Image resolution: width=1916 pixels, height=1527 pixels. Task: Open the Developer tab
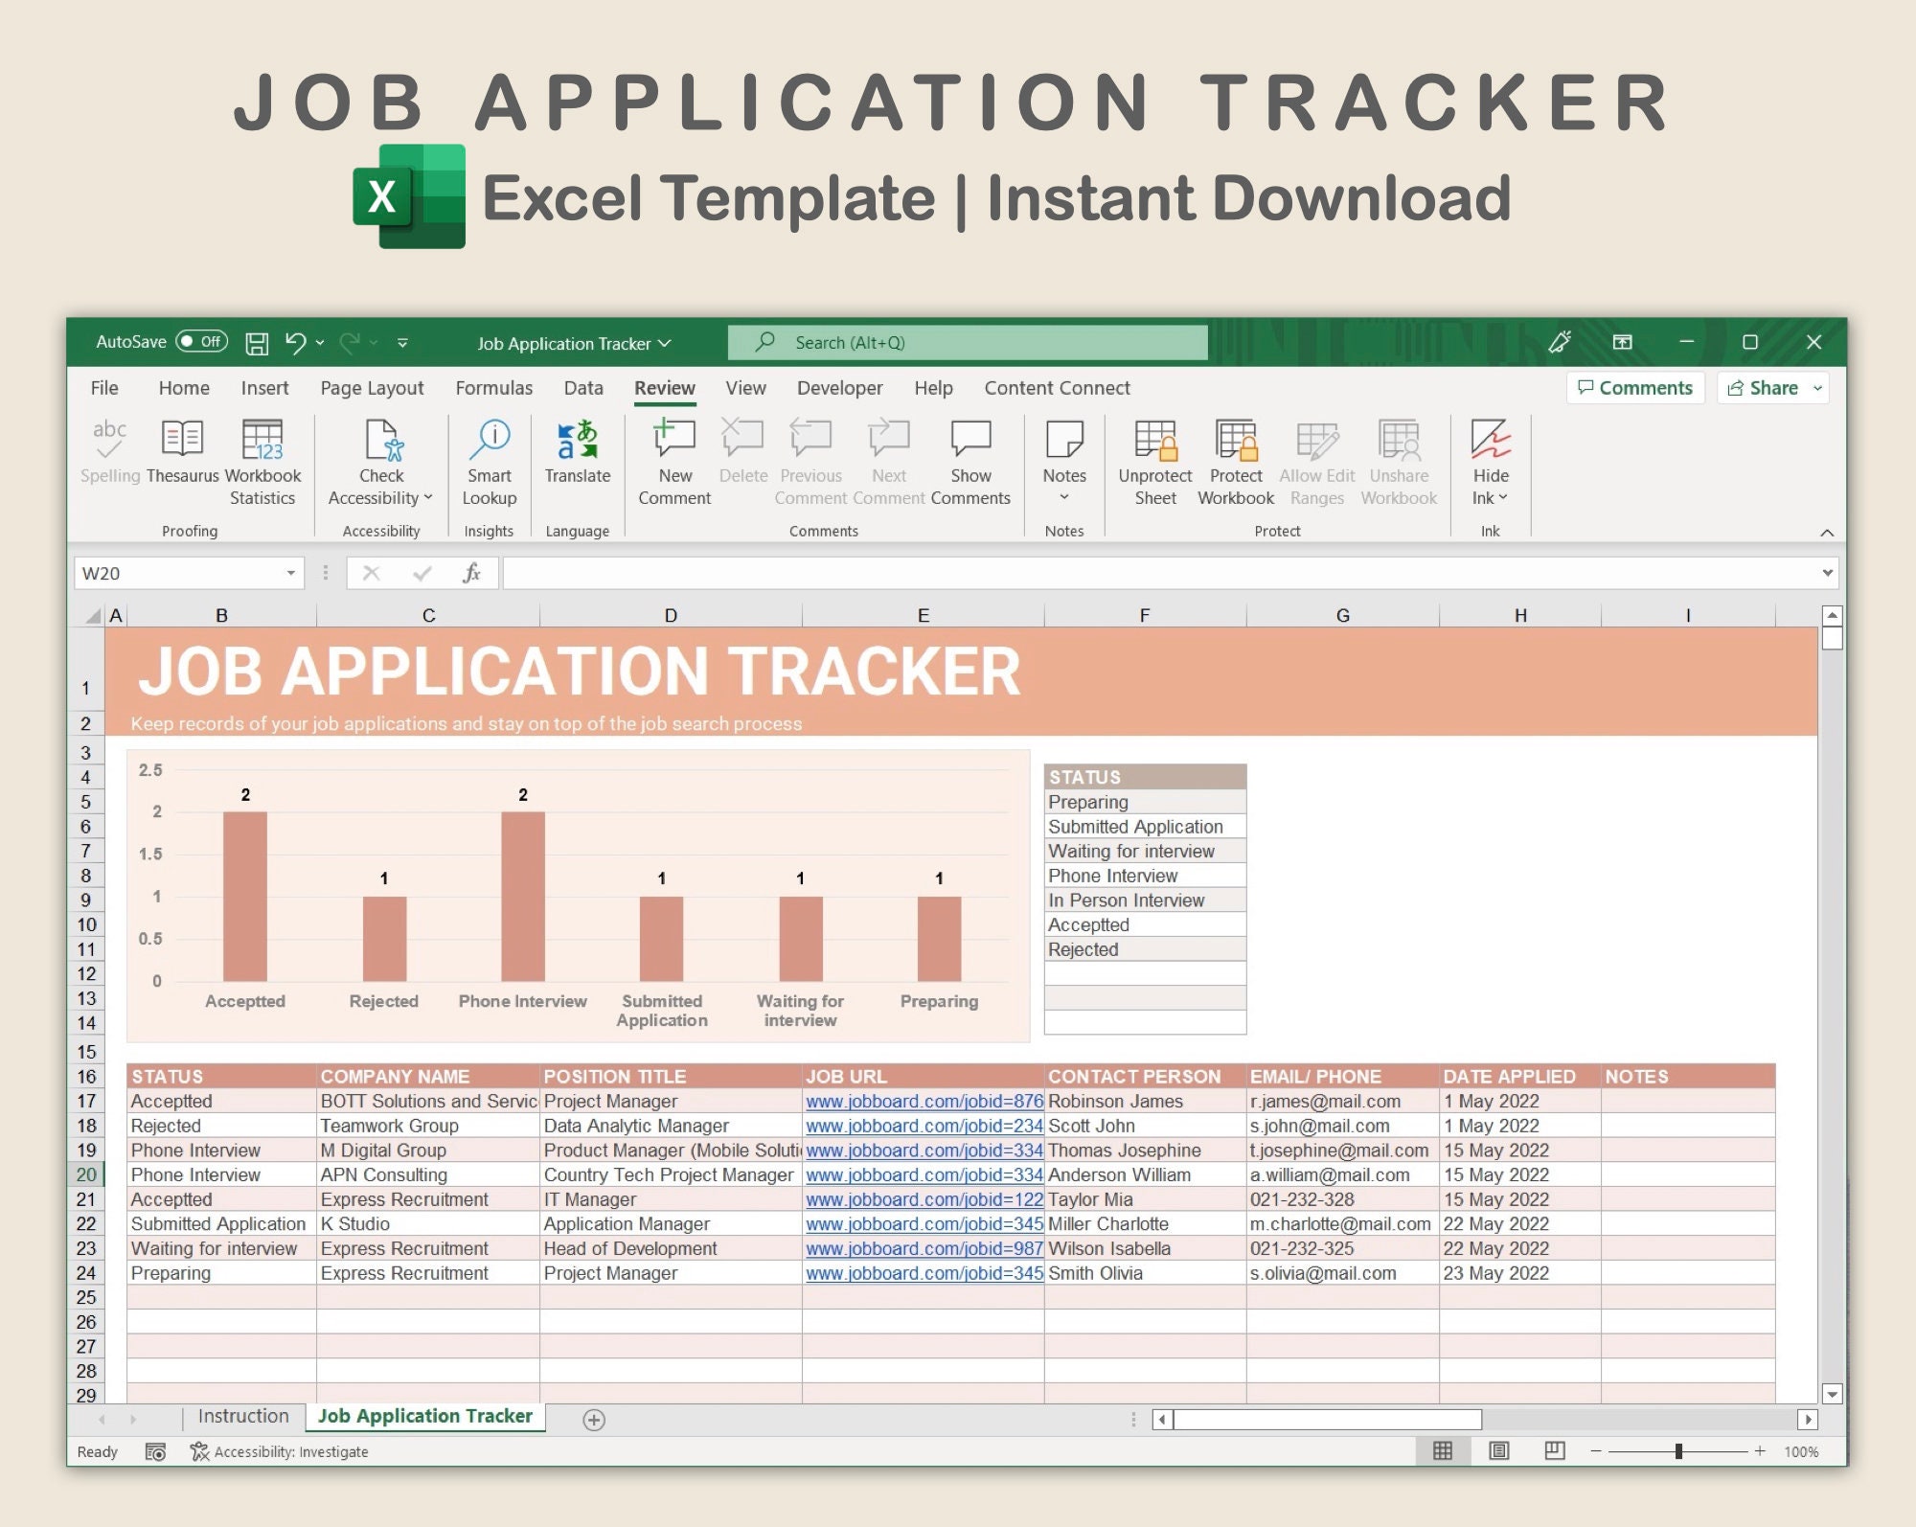point(839,388)
